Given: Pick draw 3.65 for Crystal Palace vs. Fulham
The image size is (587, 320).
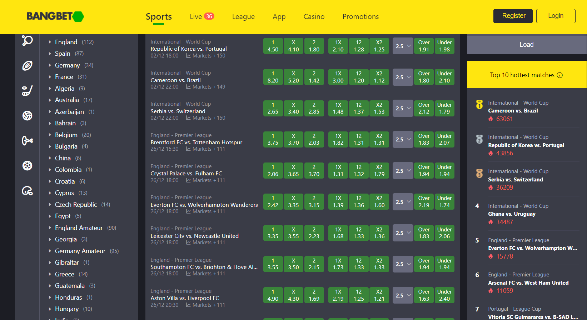Looking at the screenshot, I should coord(293,171).
